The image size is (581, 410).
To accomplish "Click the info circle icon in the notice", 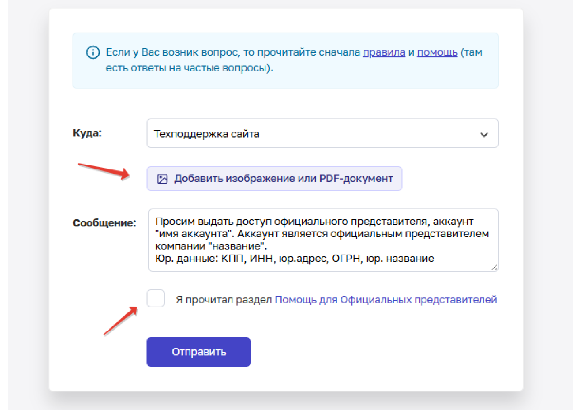I will (x=93, y=52).
